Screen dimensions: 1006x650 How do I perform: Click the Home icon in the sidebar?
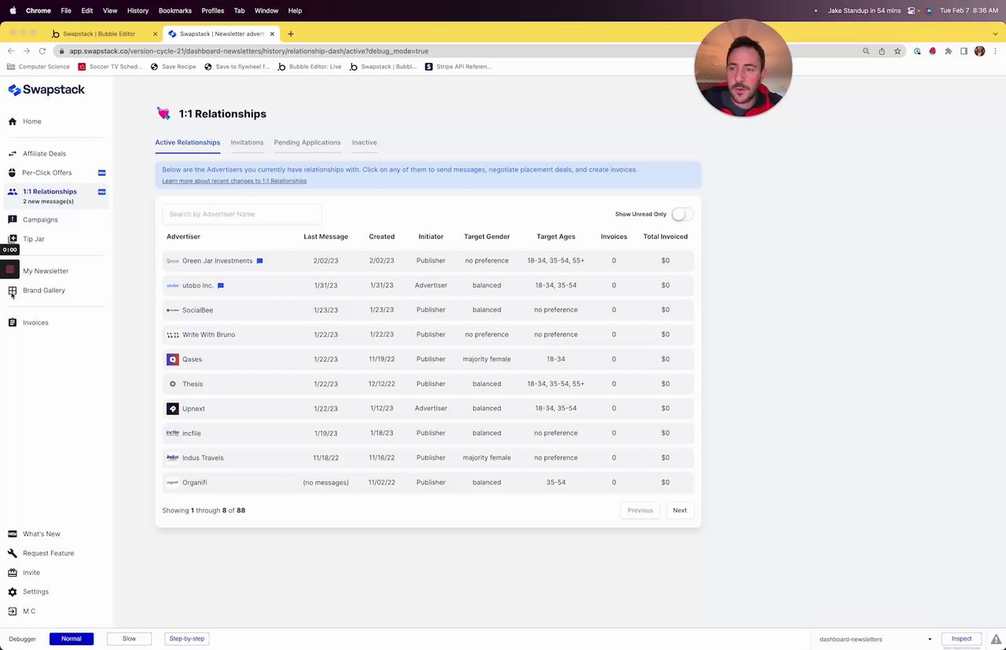pyautogui.click(x=13, y=122)
